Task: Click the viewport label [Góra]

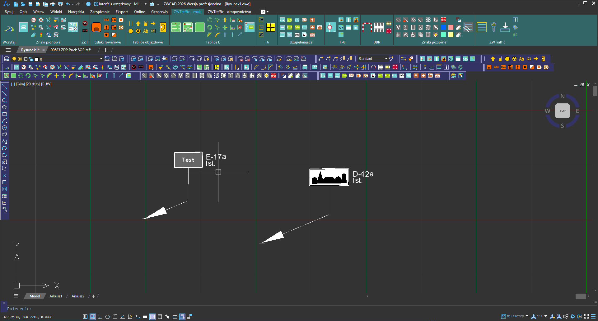Action: point(20,84)
